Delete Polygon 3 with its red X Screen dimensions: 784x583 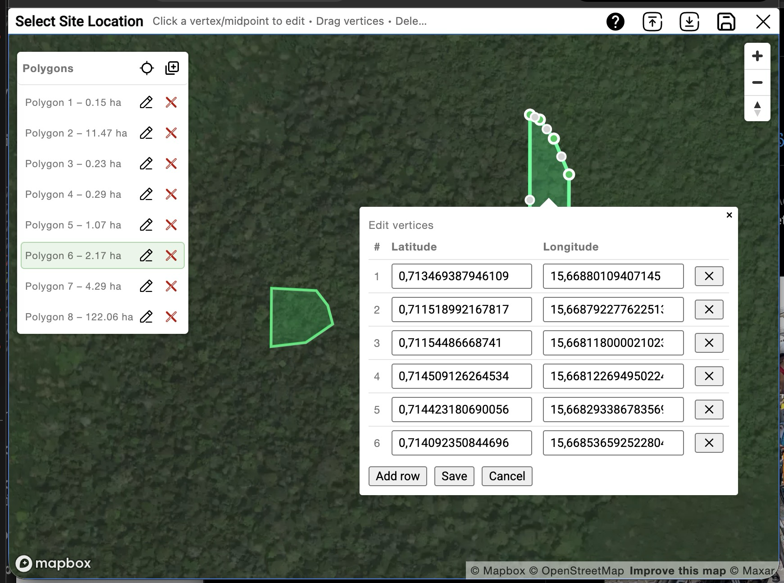pos(172,164)
